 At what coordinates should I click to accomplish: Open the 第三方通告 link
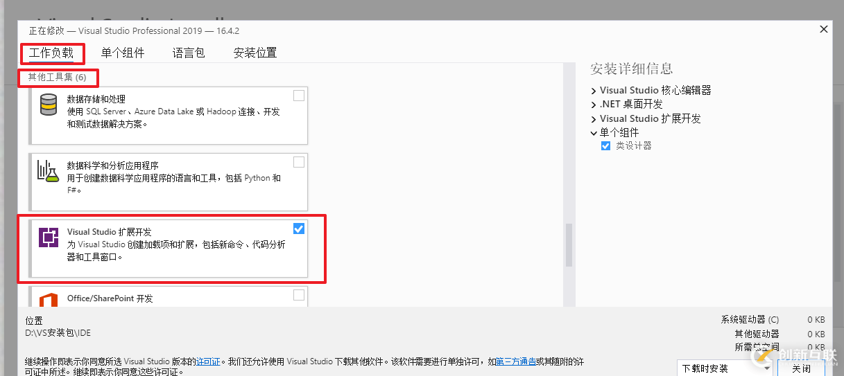[515, 361]
